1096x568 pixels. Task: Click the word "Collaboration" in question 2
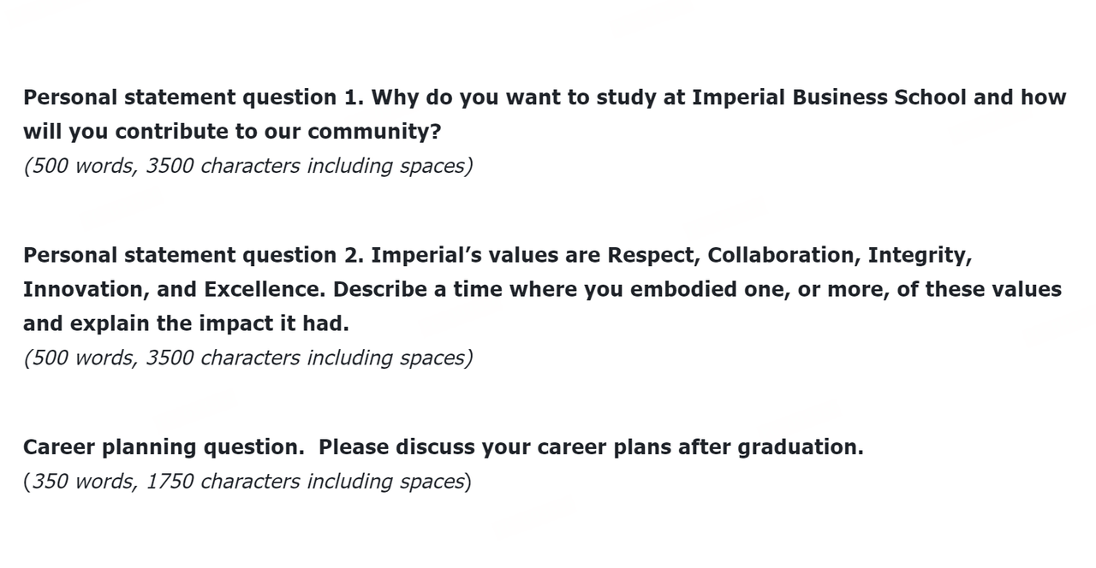783,255
